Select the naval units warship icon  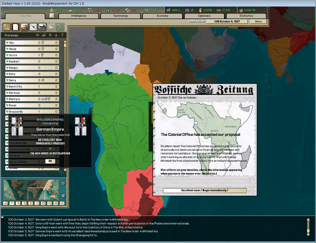(x=42, y=27)
